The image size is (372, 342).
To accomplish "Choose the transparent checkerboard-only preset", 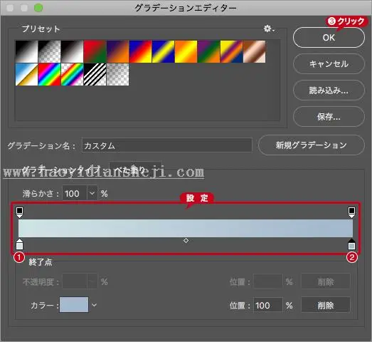I will [x=117, y=74].
